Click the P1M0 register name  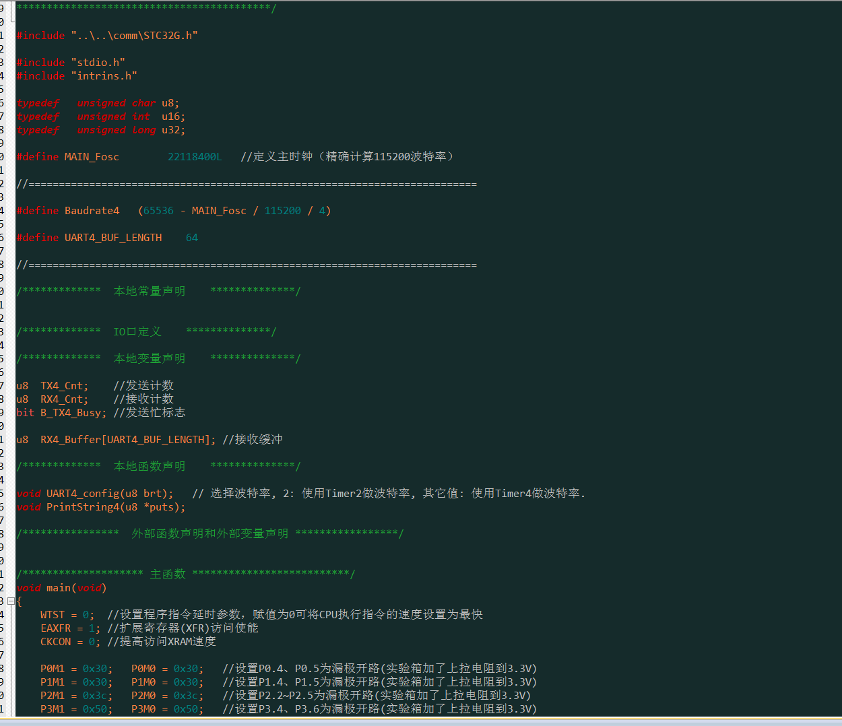click(x=143, y=682)
